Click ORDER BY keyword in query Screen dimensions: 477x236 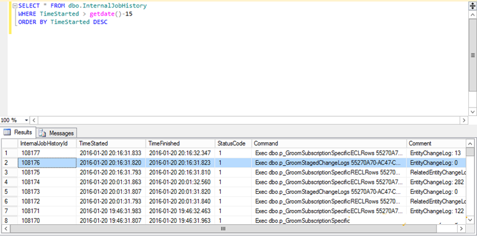(33, 22)
